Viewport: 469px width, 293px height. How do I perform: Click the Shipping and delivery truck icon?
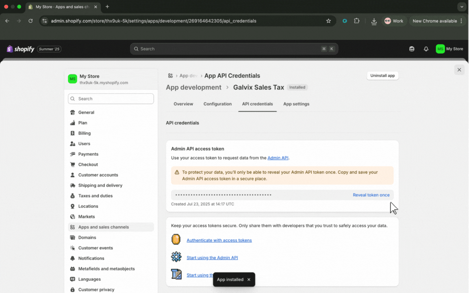[x=72, y=186]
